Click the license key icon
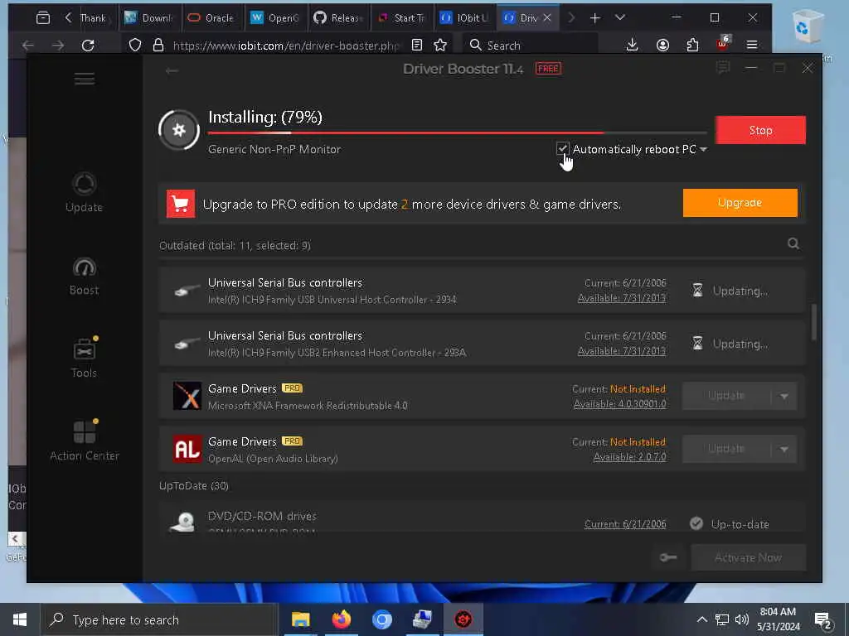Screen dimensions: 849x636 (668, 557)
